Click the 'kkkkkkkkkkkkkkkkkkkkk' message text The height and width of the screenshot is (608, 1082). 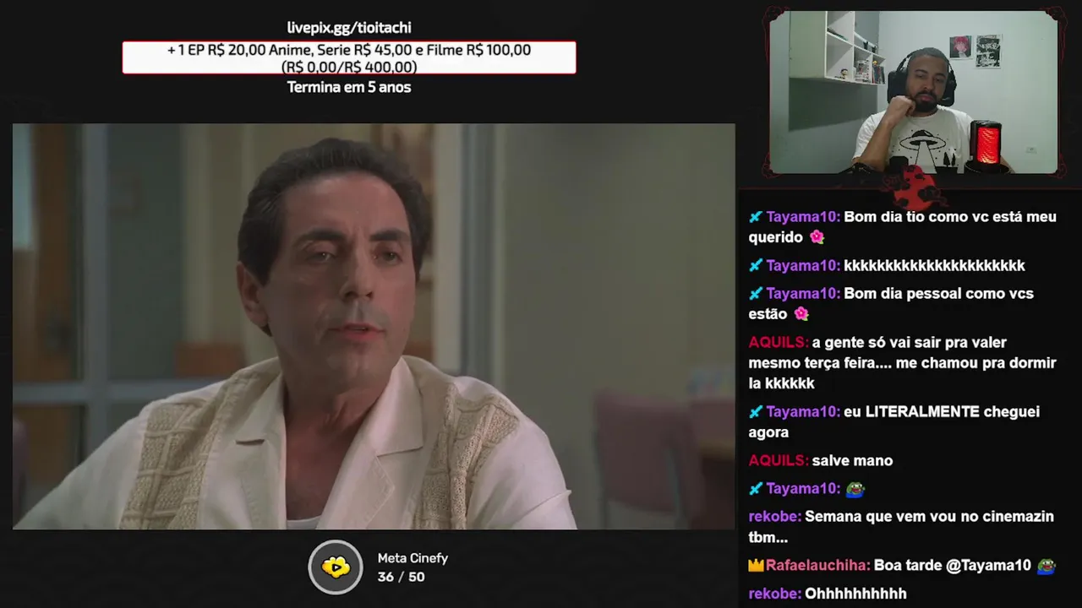click(x=934, y=266)
